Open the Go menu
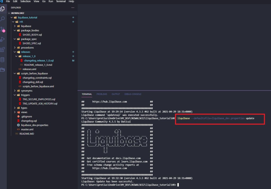The width and height of the screenshot is (271, 189). click(x=44, y=1)
